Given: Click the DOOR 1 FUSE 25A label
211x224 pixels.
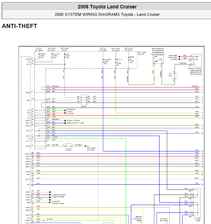Looking at the screenshot, I should click(x=43, y=56).
